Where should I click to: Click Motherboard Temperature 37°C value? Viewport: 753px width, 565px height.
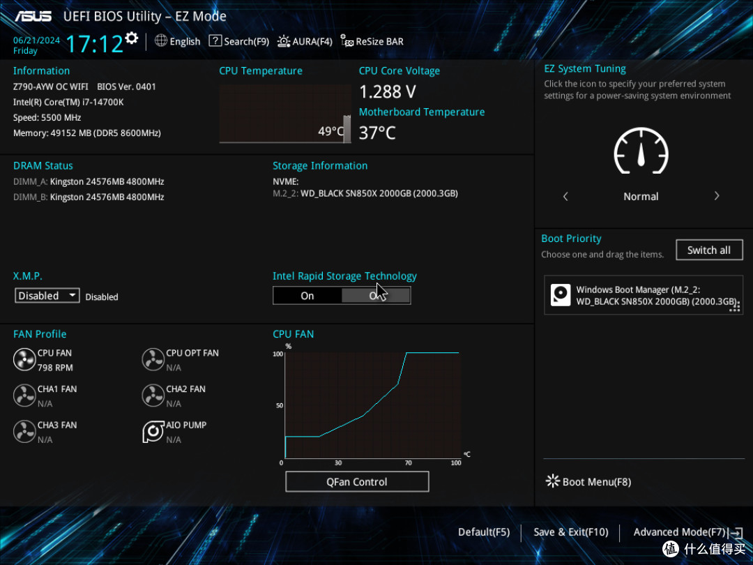tap(377, 133)
